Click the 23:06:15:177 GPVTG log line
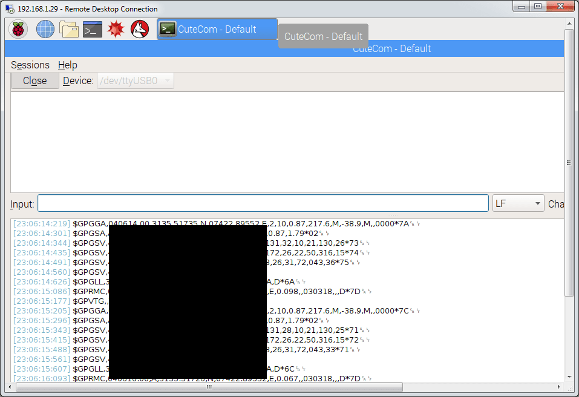 tap(61, 301)
